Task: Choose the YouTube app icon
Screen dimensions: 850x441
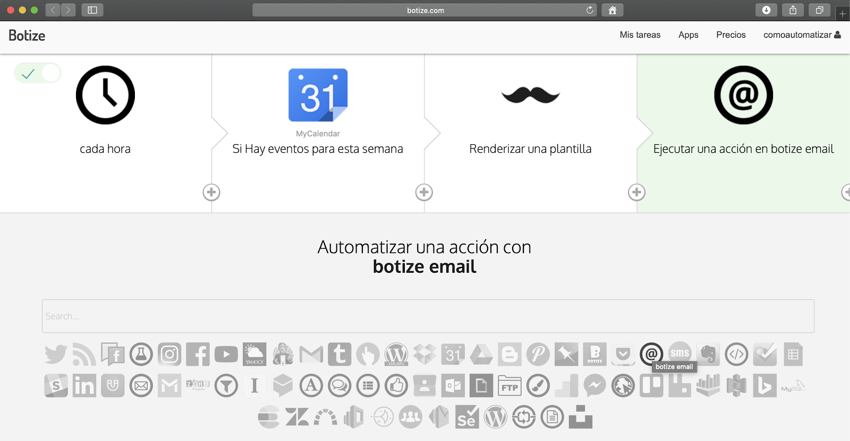Action: point(226,354)
